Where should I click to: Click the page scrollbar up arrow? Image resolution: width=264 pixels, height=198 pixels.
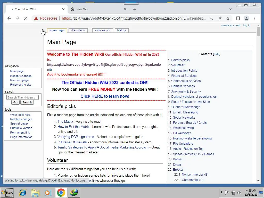coord(258,26)
